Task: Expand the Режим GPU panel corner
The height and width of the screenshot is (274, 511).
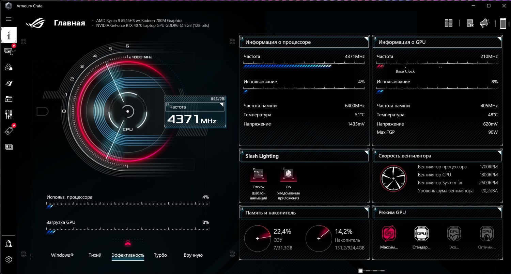Action: [499, 209]
